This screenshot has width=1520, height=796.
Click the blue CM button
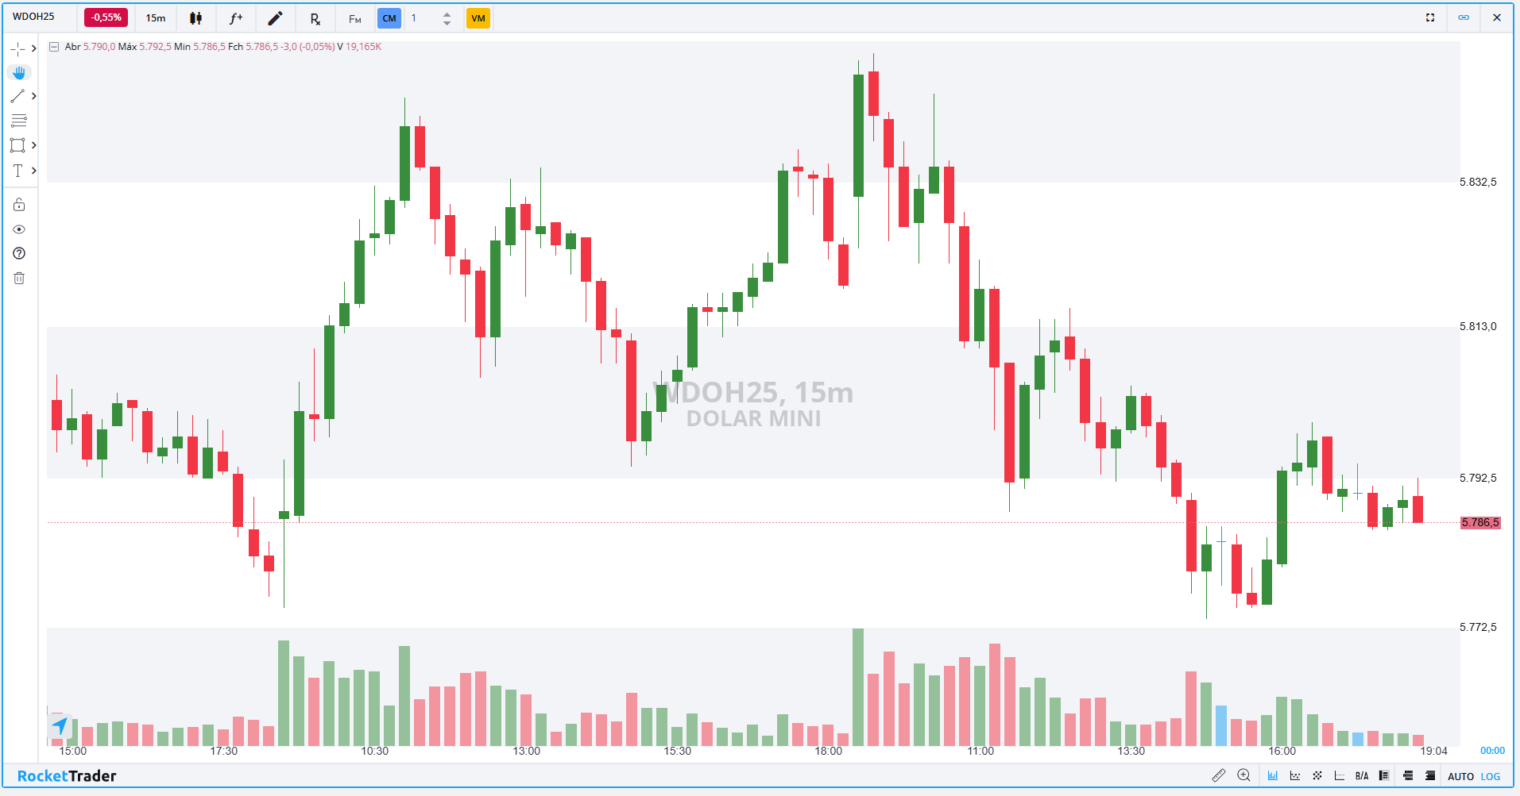389,18
